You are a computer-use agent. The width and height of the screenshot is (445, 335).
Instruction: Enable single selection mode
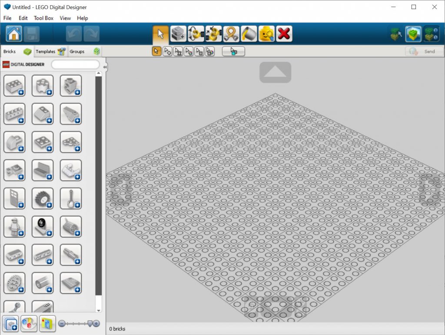156,51
